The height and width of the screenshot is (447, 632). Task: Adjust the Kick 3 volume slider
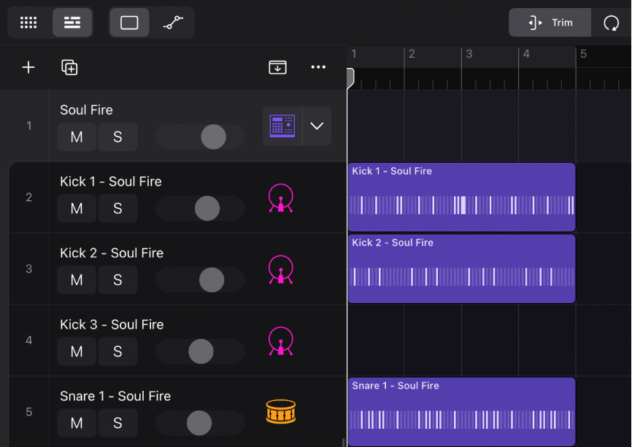pyautogui.click(x=200, y=351)
